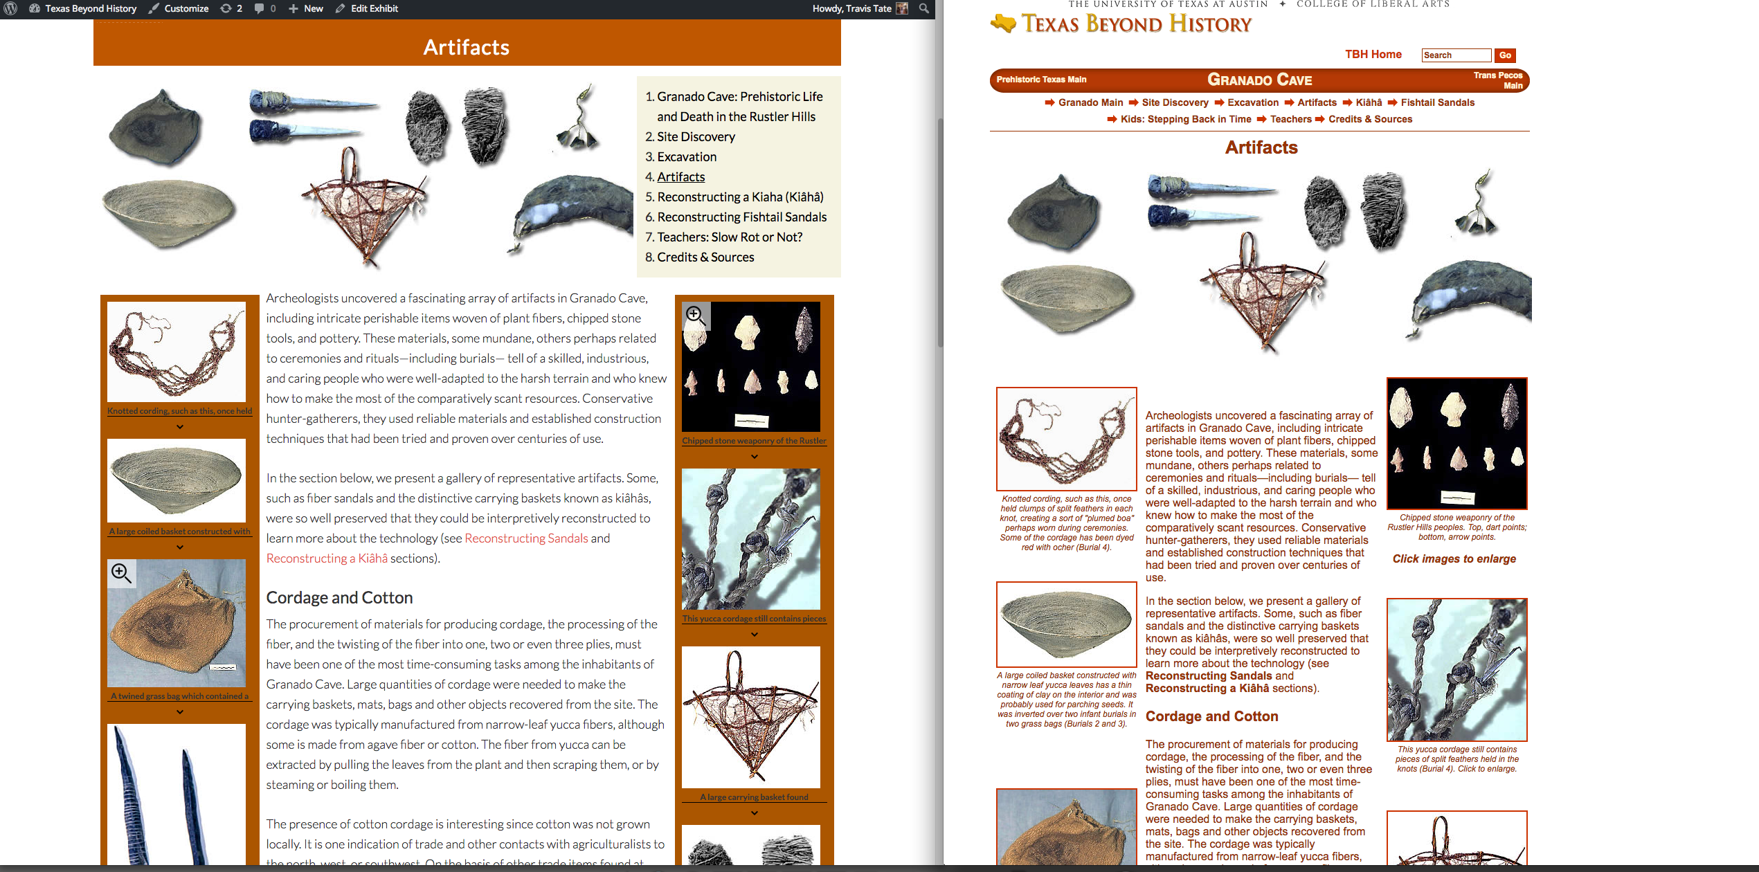Screen dimensions: 1759x872
Task: Click the left page vertical scrollbar
Action: click(x=939, y=232)
